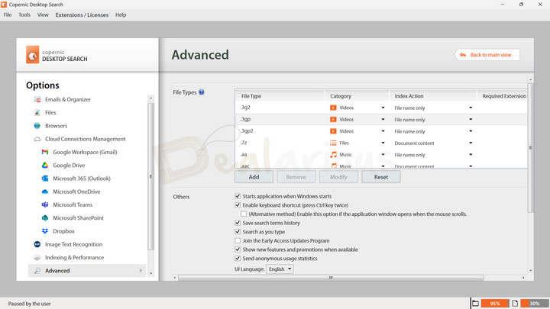Click the Emails & Organizer icon
Viewport: 550px width, 309px height.
37,99
